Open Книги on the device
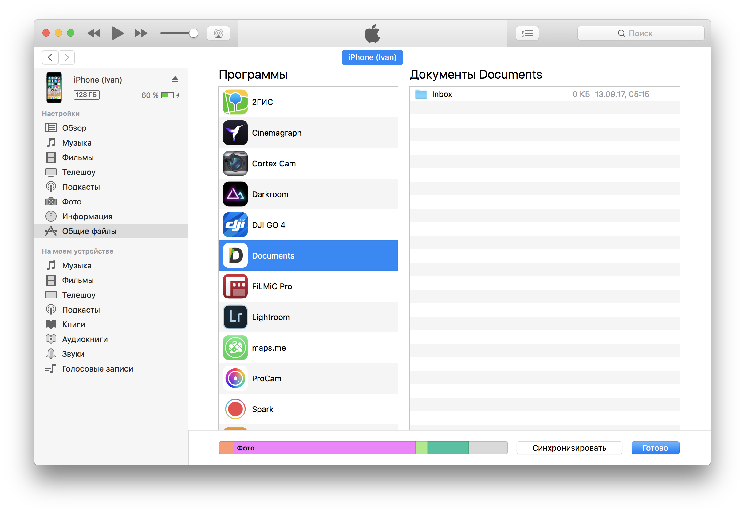 (111, 325)
